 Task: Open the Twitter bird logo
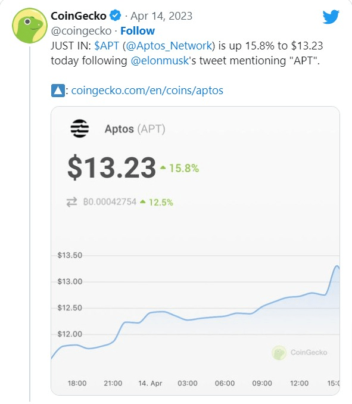pos(331,17)
